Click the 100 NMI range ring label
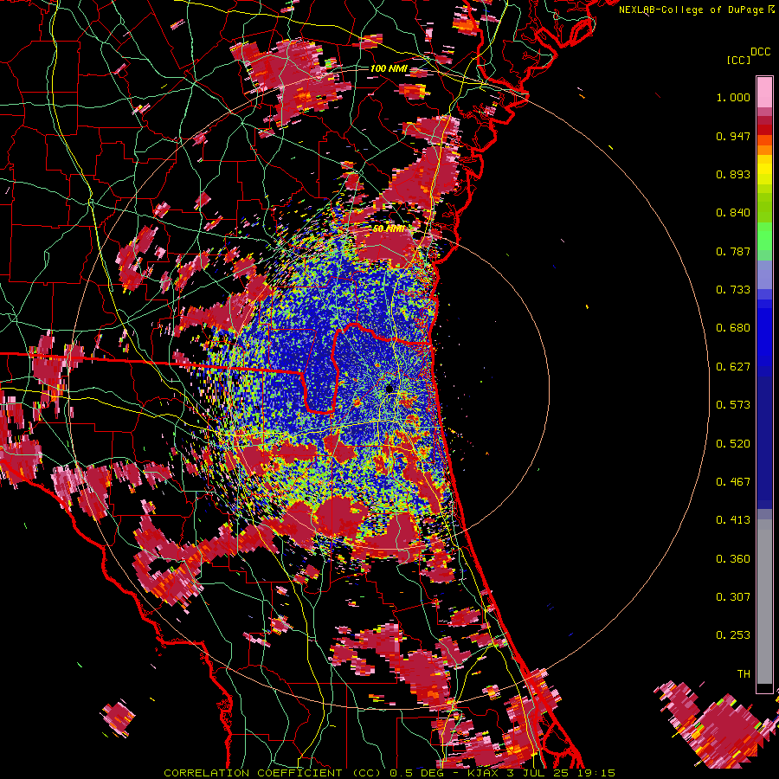 (389, 68)
